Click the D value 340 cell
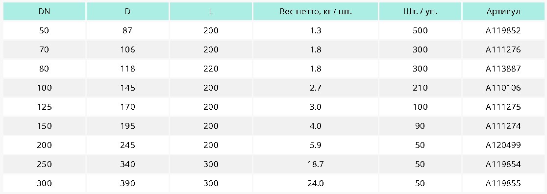Screen dimensions: 547x194 pyautogui.click(x=127, y=164)
